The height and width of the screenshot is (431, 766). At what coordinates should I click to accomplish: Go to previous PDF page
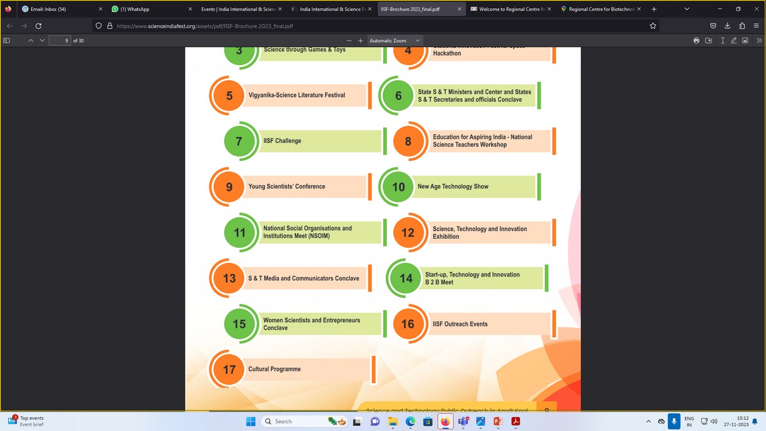[x=30, y=40]
